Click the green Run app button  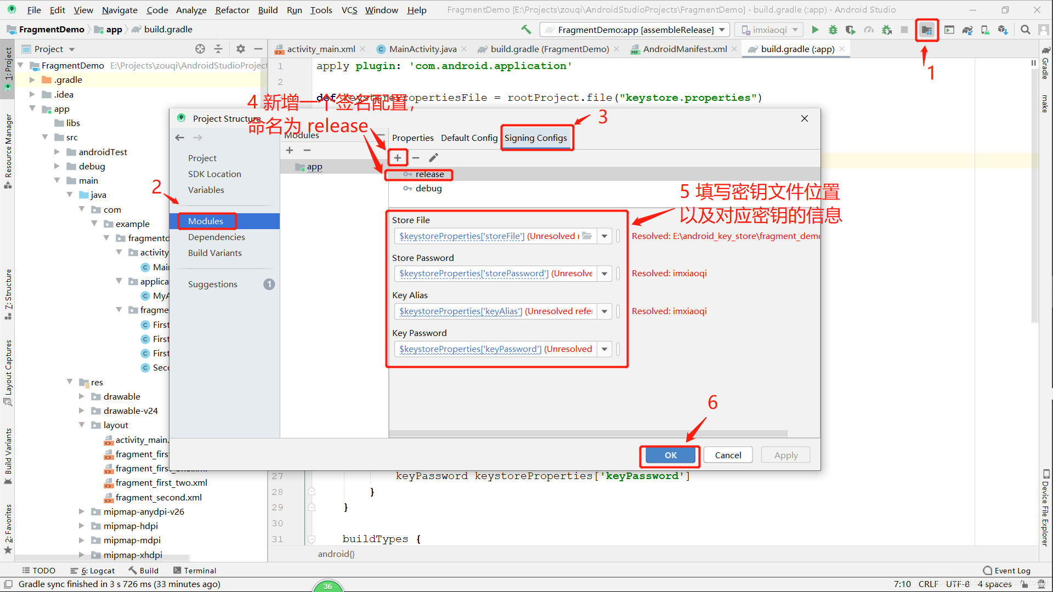(x=815, y=30)
